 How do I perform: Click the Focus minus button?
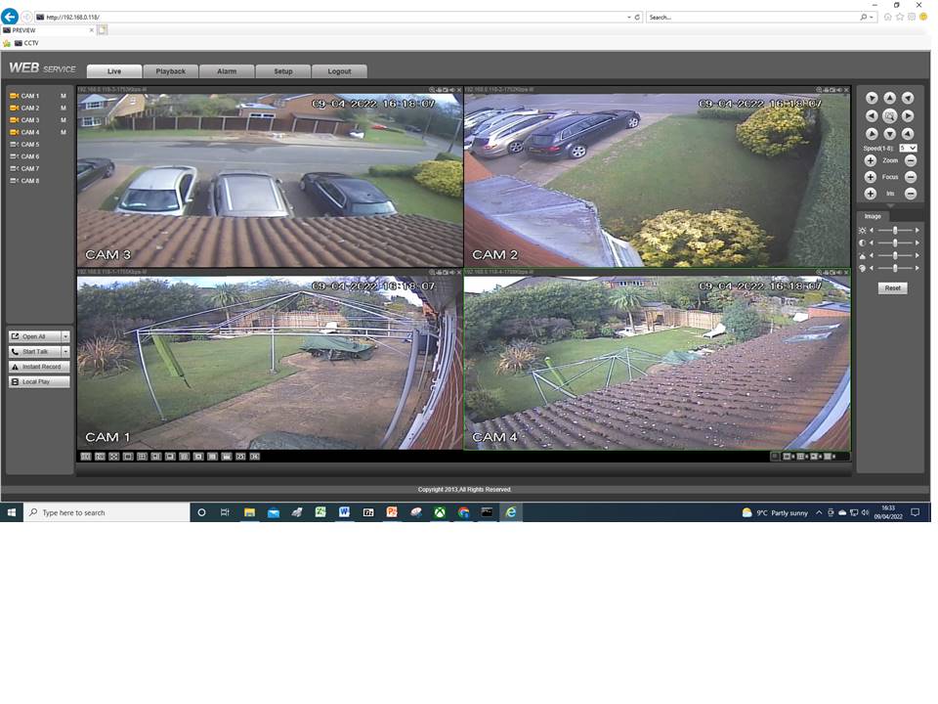[x=910, y=177]
